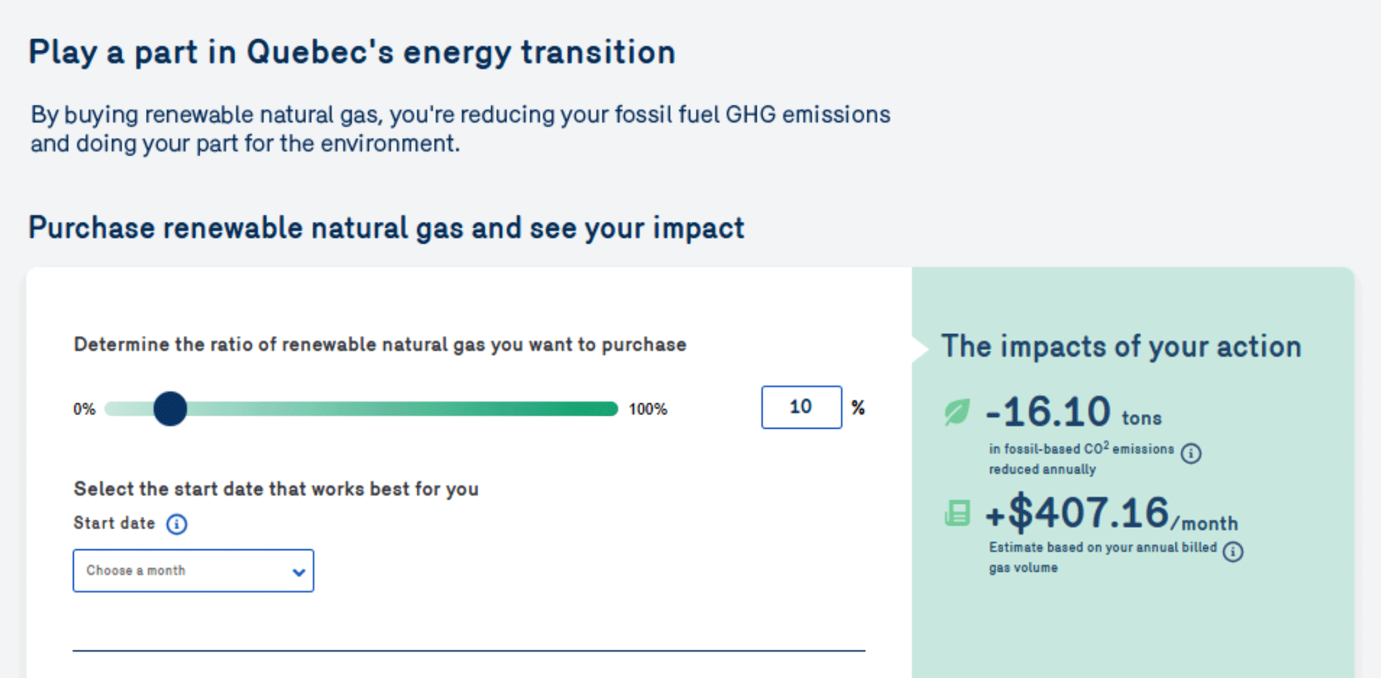Click Determine the ratio of renewable natural gas label
This screenshot has width=1381, height=678.
coord(380,345)
